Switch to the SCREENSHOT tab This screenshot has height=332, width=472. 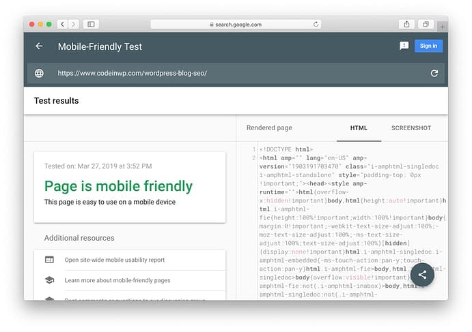pyautogui.click(x=411, y=128)
